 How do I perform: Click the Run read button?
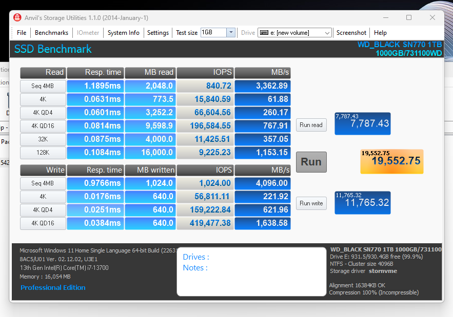311,125
